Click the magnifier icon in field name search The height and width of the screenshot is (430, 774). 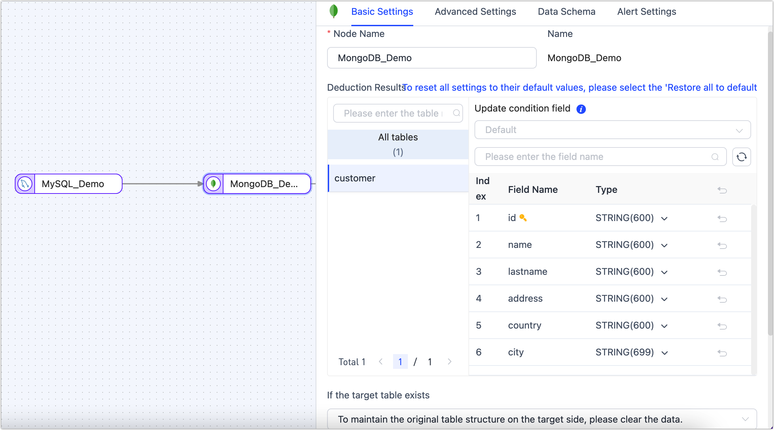coord(715,157)
